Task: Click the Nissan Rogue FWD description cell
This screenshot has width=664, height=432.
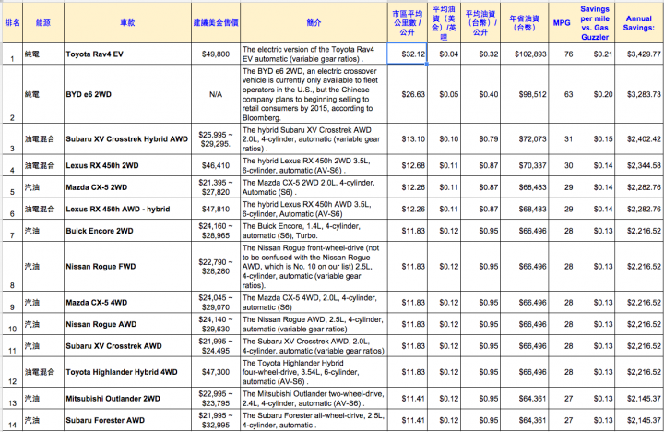Action: pos(314,266)
